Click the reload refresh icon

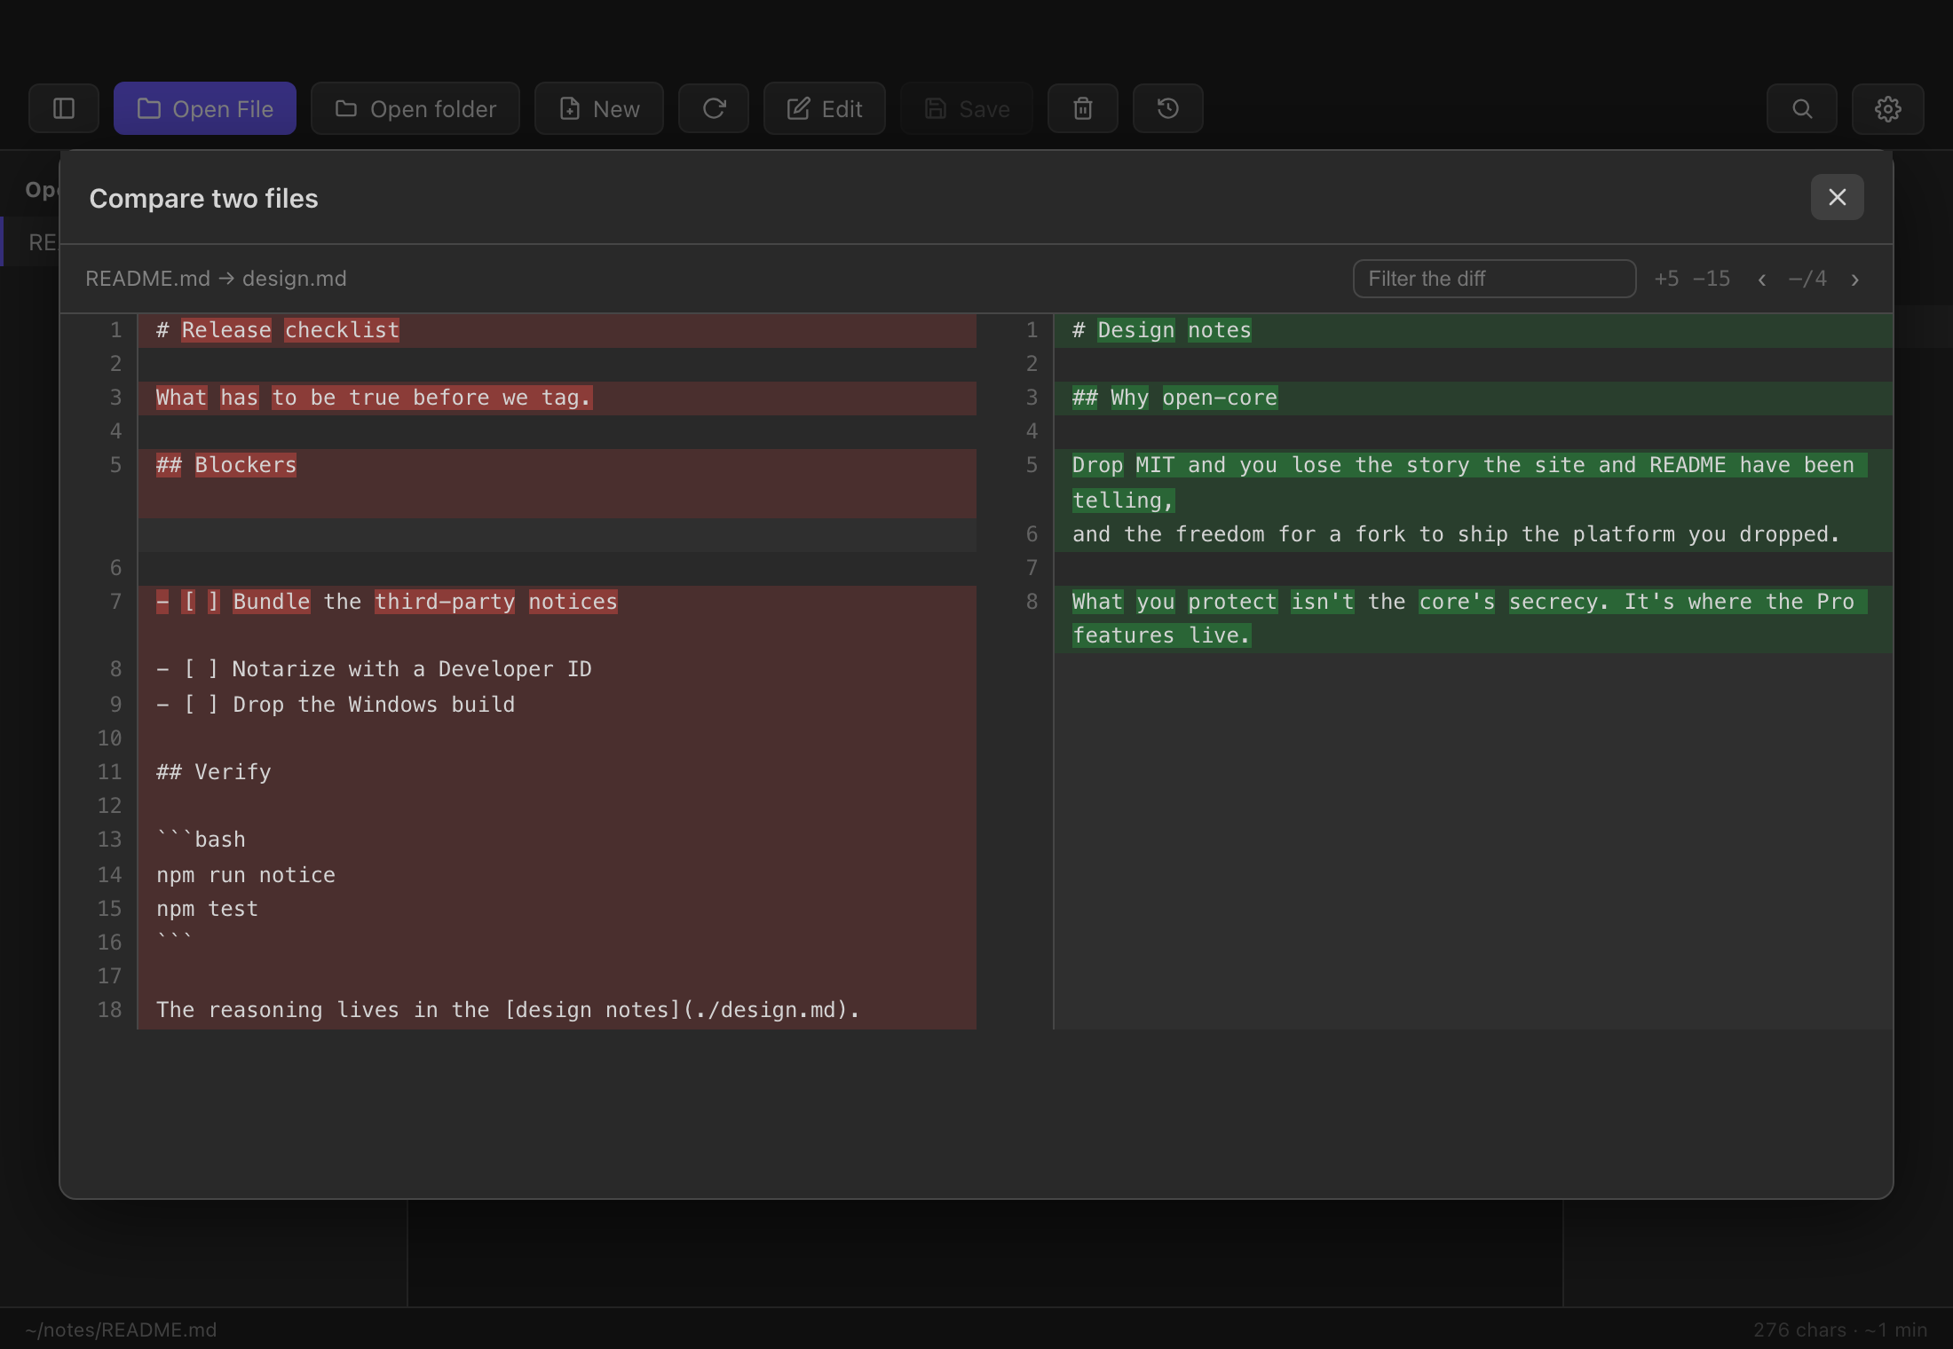(x=714, y=108)
